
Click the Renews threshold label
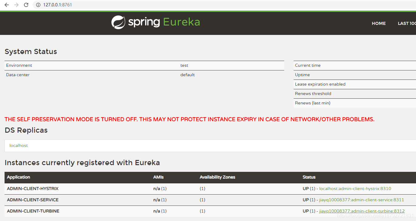[x=313, y=93]
